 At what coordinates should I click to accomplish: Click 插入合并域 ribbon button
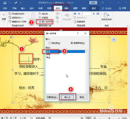coord(45,22)
